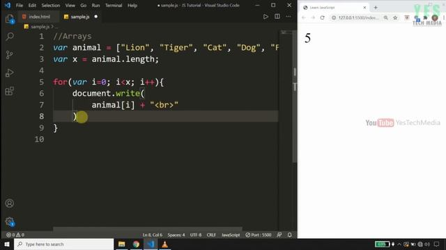Open the Chrome profile avatar
Viewport: 446px width, 250px height.
(435, 17)
